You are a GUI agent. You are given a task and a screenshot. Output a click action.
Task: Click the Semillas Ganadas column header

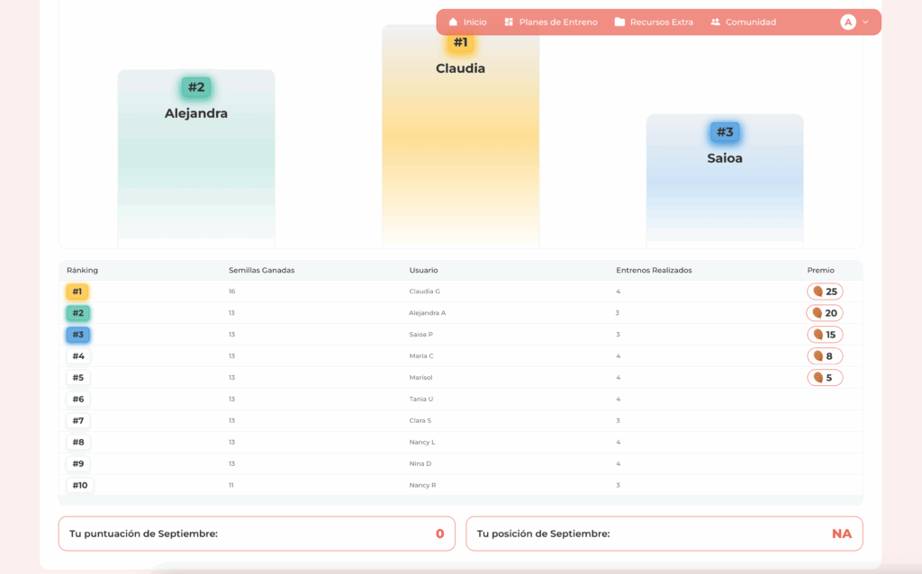point(261,270)
